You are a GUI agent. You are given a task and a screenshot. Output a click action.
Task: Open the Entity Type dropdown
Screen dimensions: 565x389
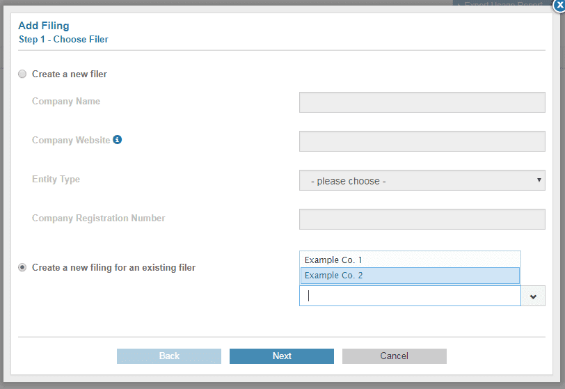422,180
